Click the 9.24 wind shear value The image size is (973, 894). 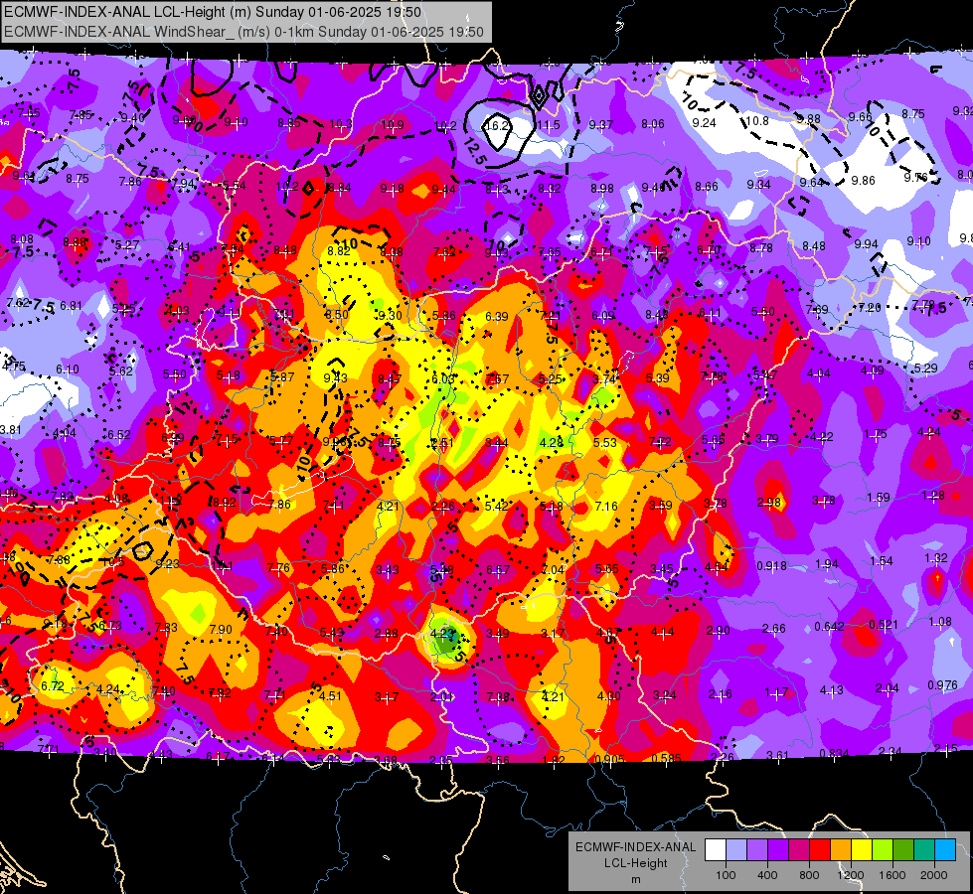704,123
